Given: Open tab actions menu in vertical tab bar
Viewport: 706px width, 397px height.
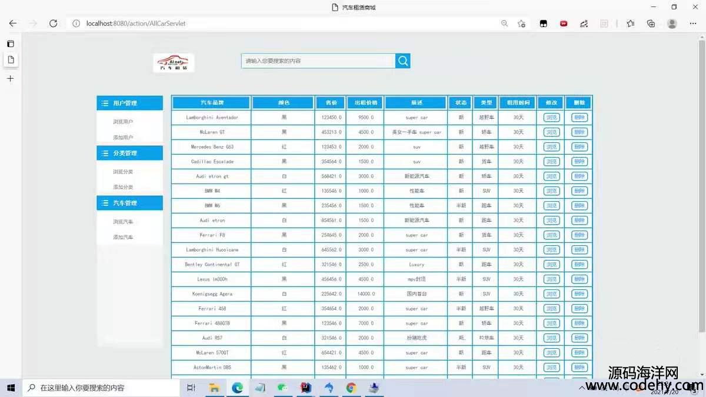Looking at the screenshot, I should pyautogui.click(x=10, y=44).
